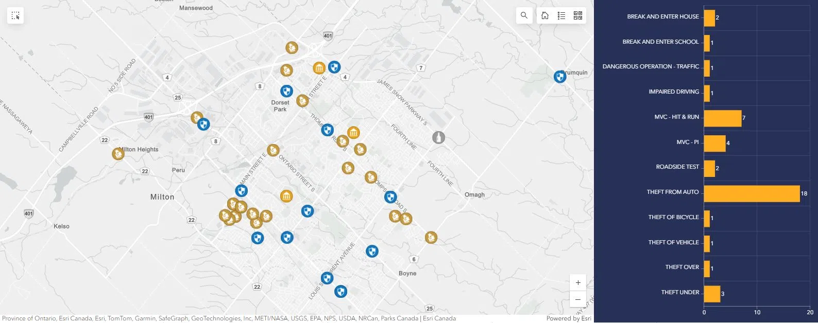Zoom out with the minus button
The width and height of the screenshot is (818, 323).
(578, 299)
